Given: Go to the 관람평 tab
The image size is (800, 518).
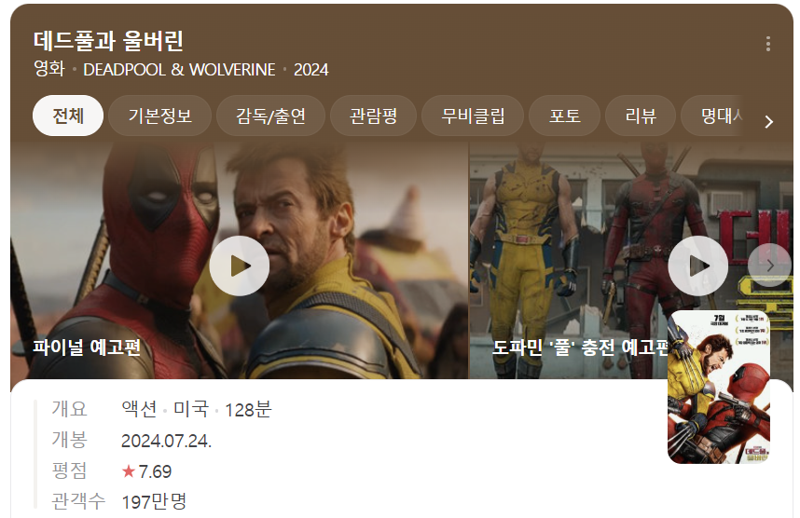Looking at the screenshot, I should 374,116.
